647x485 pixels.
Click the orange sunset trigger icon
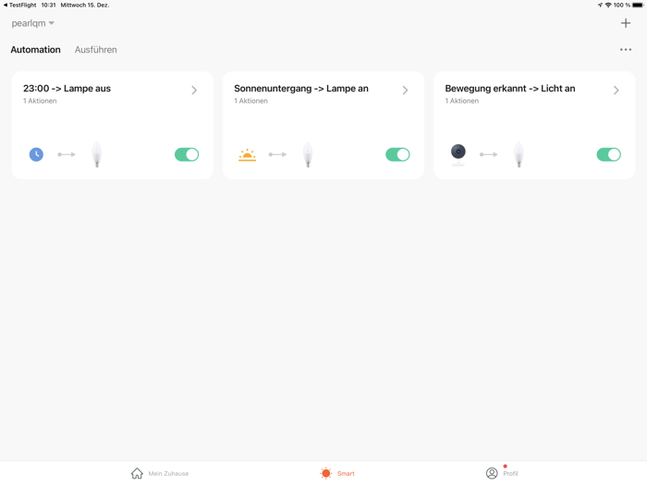click(x=247, y=154)
